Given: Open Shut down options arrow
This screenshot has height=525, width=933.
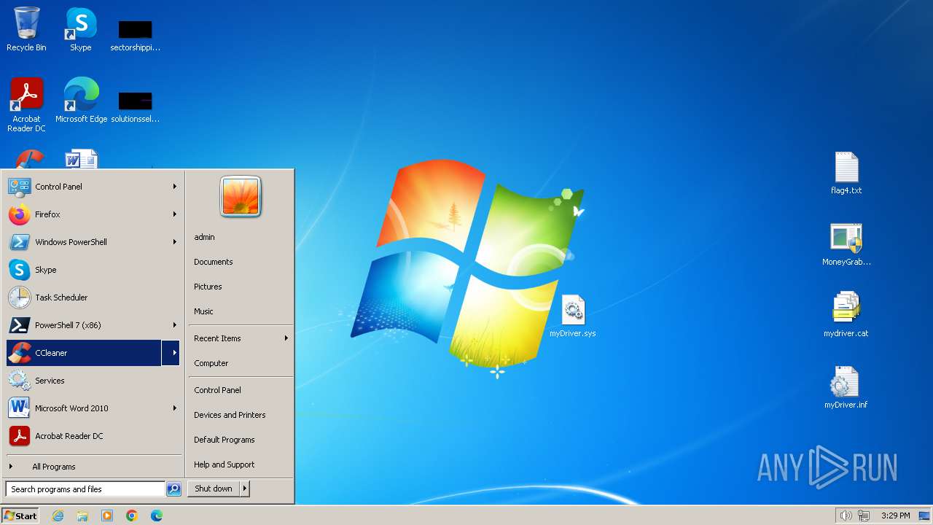Looking at the screenshot, I should [x=245, y=489].
